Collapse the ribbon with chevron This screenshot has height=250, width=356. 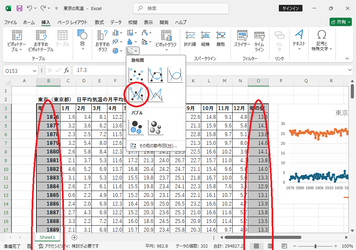click(347, 59)
